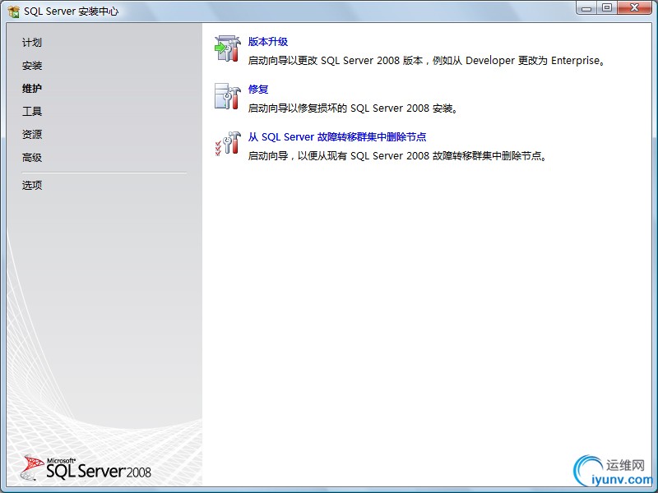This screenshot has width=658, height=493.
Task: Open 从 SQL Server 故障转移群集中删除节点 link
Action: tap(337, 136)
